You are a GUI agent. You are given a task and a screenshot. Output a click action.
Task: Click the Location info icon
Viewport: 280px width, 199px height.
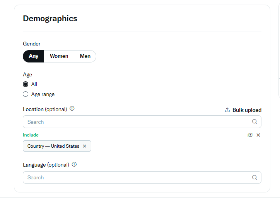pos(72,108)
